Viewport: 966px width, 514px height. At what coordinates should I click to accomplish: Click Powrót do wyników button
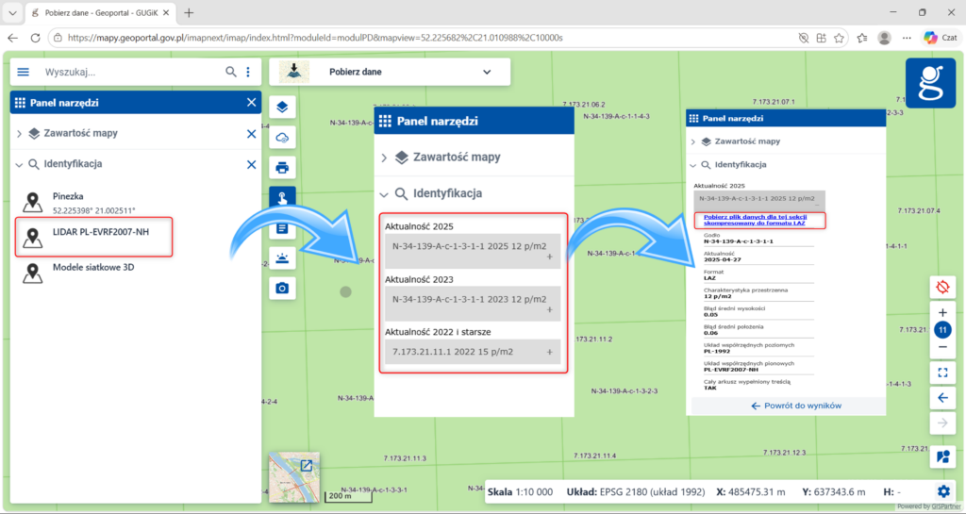click(x=796, y=406)
